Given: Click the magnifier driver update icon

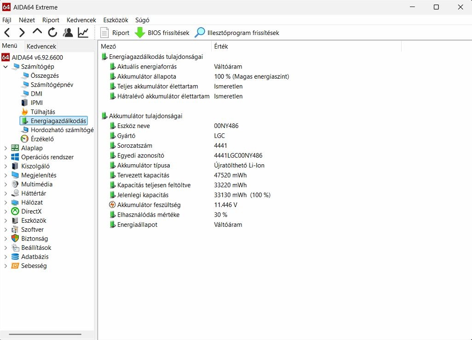Looking at the screenshot, I should pos(200,33).
